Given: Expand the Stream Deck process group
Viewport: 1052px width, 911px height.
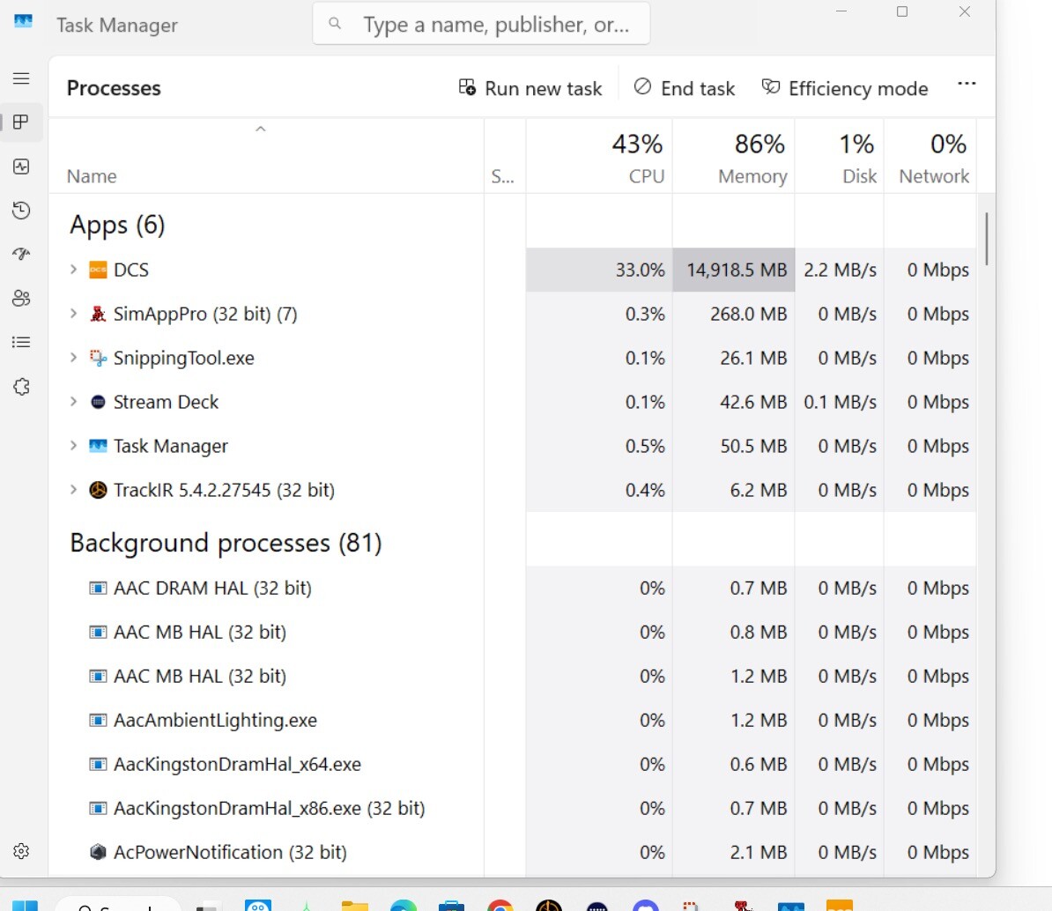Looking at the screenshot, I should pyautogui.click(x=73, y=402).
